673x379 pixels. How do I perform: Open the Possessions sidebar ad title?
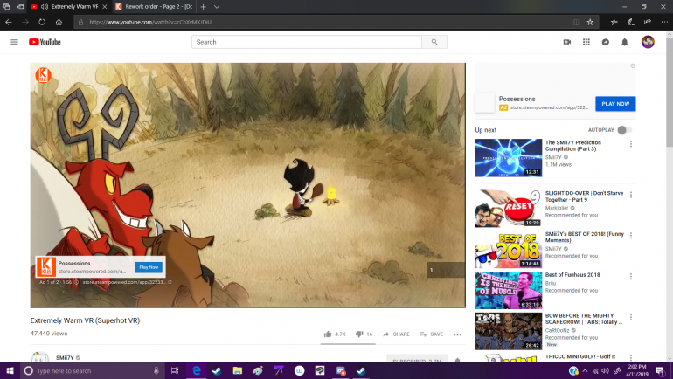[517, 99]
